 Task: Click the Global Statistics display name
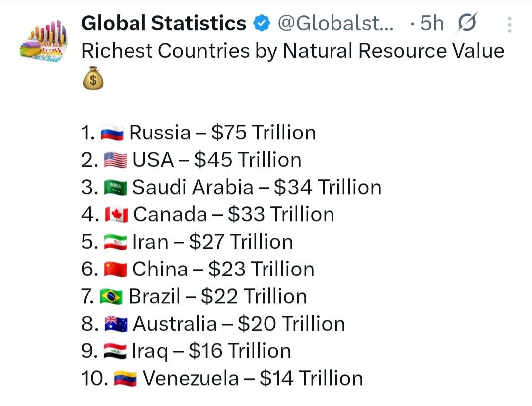pyautogui.click(x=164, y=23)
